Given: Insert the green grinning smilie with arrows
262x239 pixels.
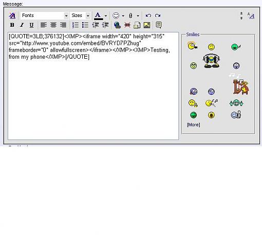Looking at the screenshot, I should click(236, 103).
